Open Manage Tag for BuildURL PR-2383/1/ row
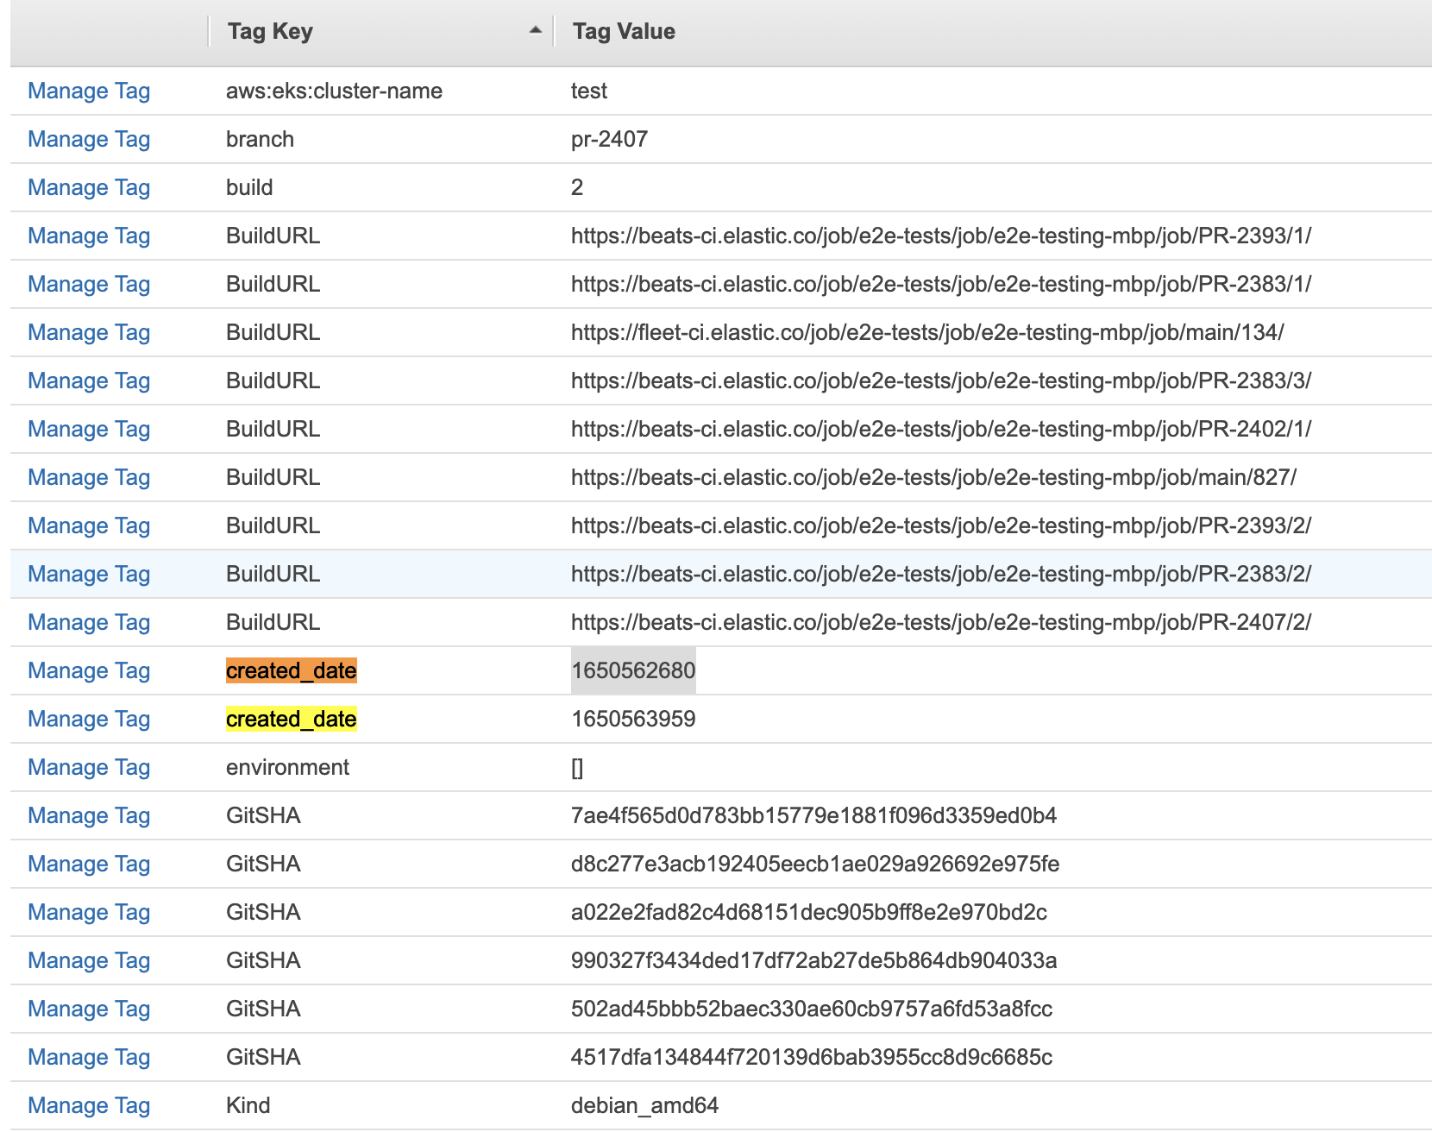 [x=89, y=284]
